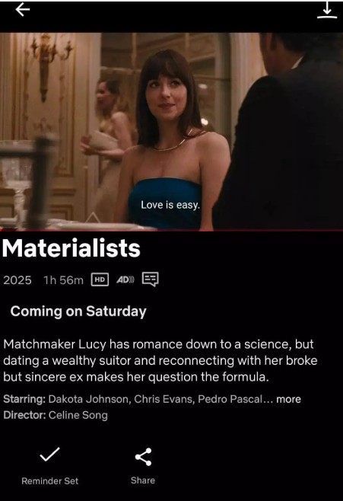Toggle the Reminder Set checkmark

pos(49,455)
